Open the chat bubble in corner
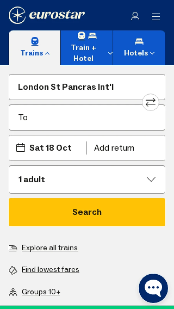 tap(153, 288)
